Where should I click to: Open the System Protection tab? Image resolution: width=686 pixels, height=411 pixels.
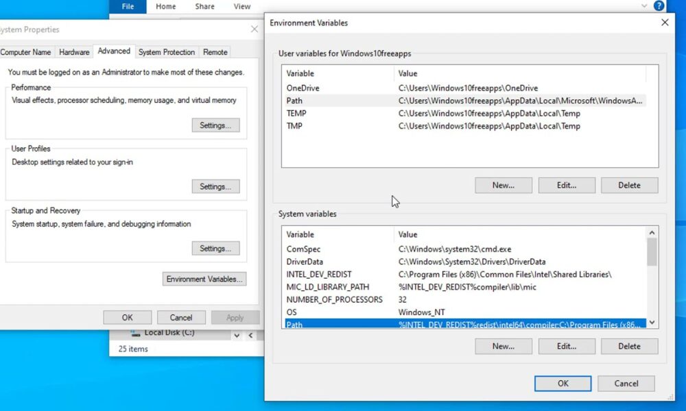coord(167,52)
